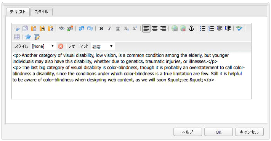The height and width of the screenshot is (141, 271).
Task: Increase indent with the indent icon
Action: [228, 28]
